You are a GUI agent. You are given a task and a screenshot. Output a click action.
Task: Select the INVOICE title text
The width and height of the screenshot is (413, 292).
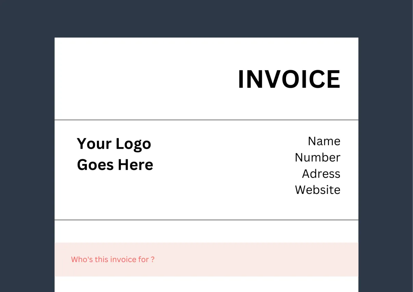point(289,79)
